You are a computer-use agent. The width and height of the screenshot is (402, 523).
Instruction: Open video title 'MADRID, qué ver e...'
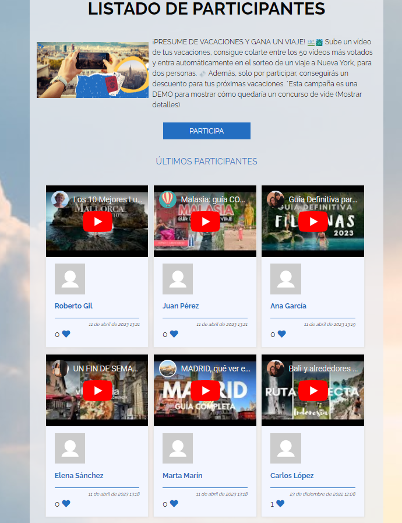coord(216,368)
